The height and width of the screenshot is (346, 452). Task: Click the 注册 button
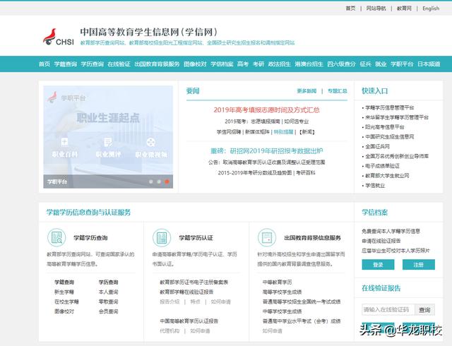click(x=419, y=265)
